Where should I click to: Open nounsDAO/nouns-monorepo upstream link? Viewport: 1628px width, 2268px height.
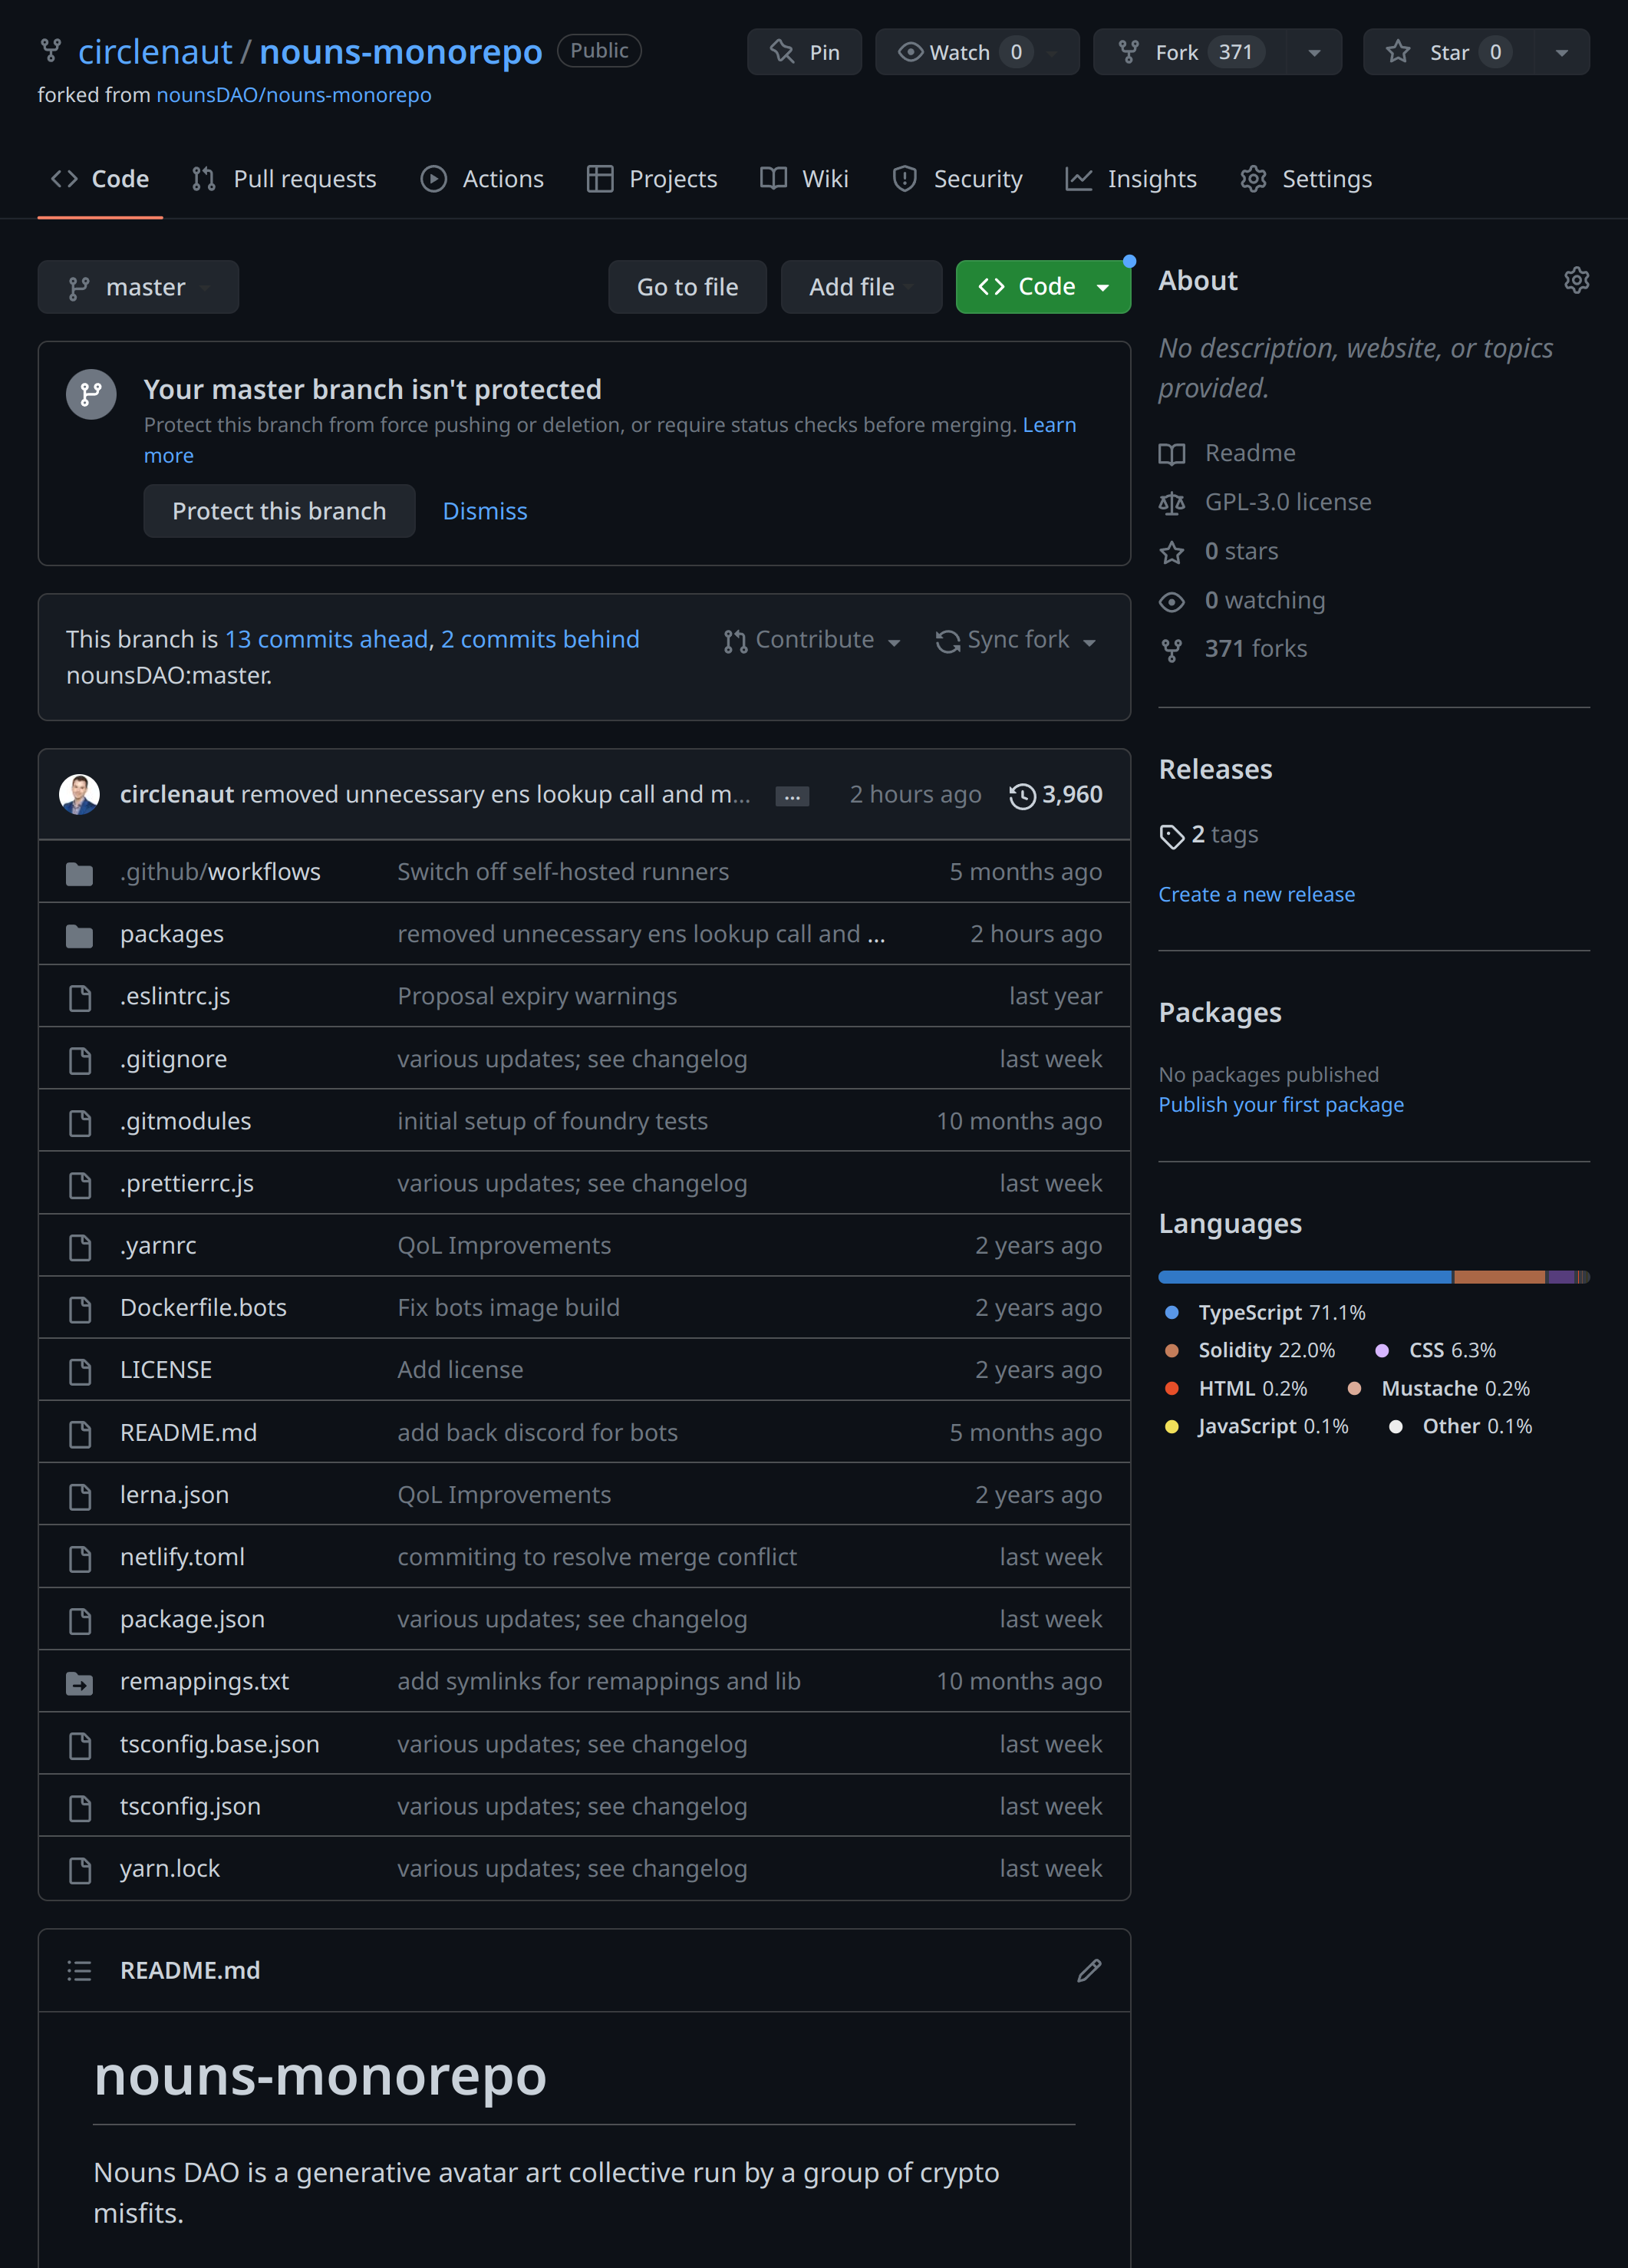(x=293, y=95)
